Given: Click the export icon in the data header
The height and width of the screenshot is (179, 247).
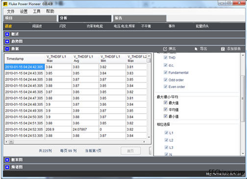Looking at the screenshot, I should click(196, 49).
